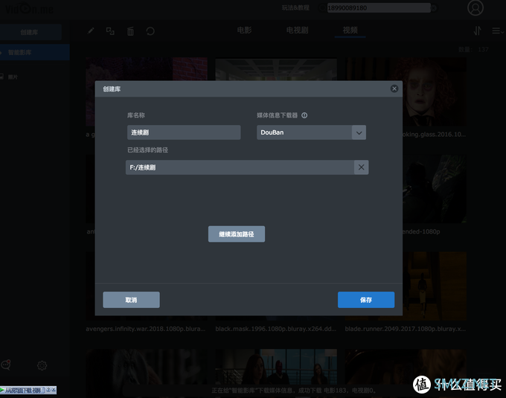Click the black.mask.1996.1080p file name
Screen dimensions: 506x398
(x=275, y=329)
